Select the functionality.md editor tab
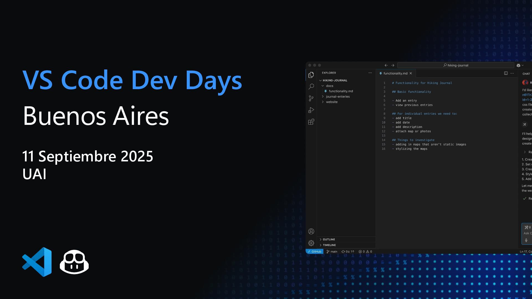The height and width of the screenshot is (299, 532). tap(395, 73)
